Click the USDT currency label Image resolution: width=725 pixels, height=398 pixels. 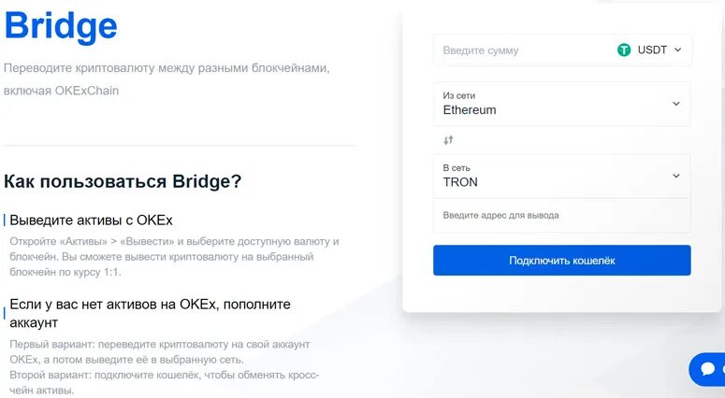coord(652,50)
